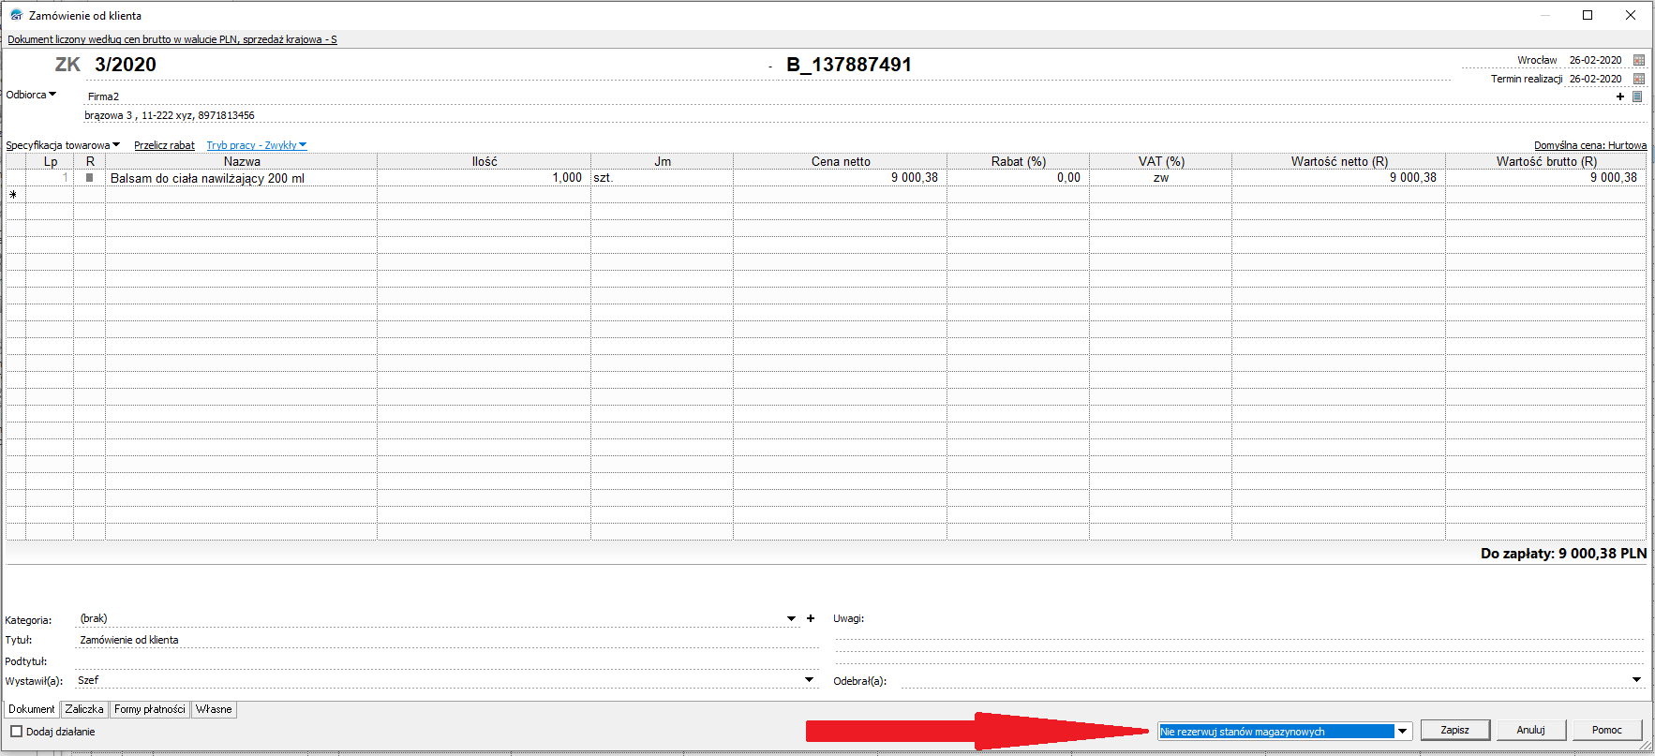Image resolution: width=1655 pixels, height=756 pixels.
Task: Expand Odebrał(a) dropdown arrow
Action: point(1637,680)
